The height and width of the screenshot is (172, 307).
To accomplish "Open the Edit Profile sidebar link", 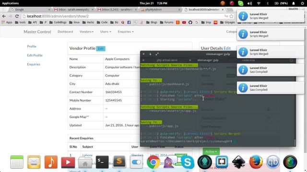I will (x=35, y=55).
